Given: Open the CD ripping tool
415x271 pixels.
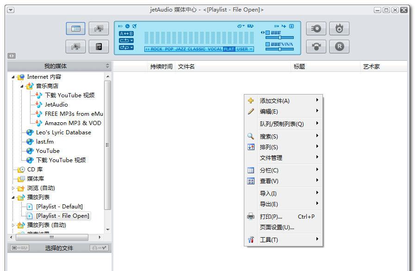Looking at the screenshot, I should (316, 29).
